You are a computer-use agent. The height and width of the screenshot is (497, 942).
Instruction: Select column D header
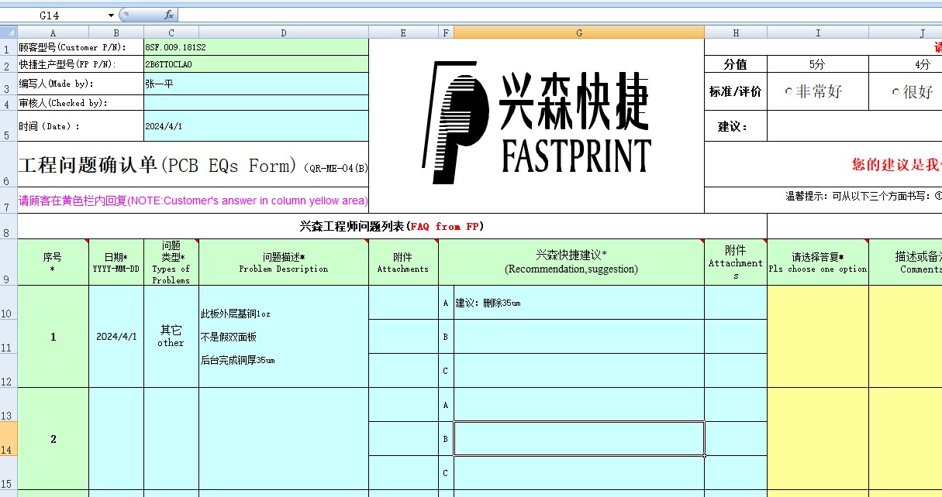point(284,33)
